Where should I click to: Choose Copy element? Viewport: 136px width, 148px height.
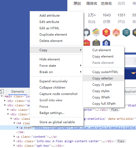coord(103,56)
